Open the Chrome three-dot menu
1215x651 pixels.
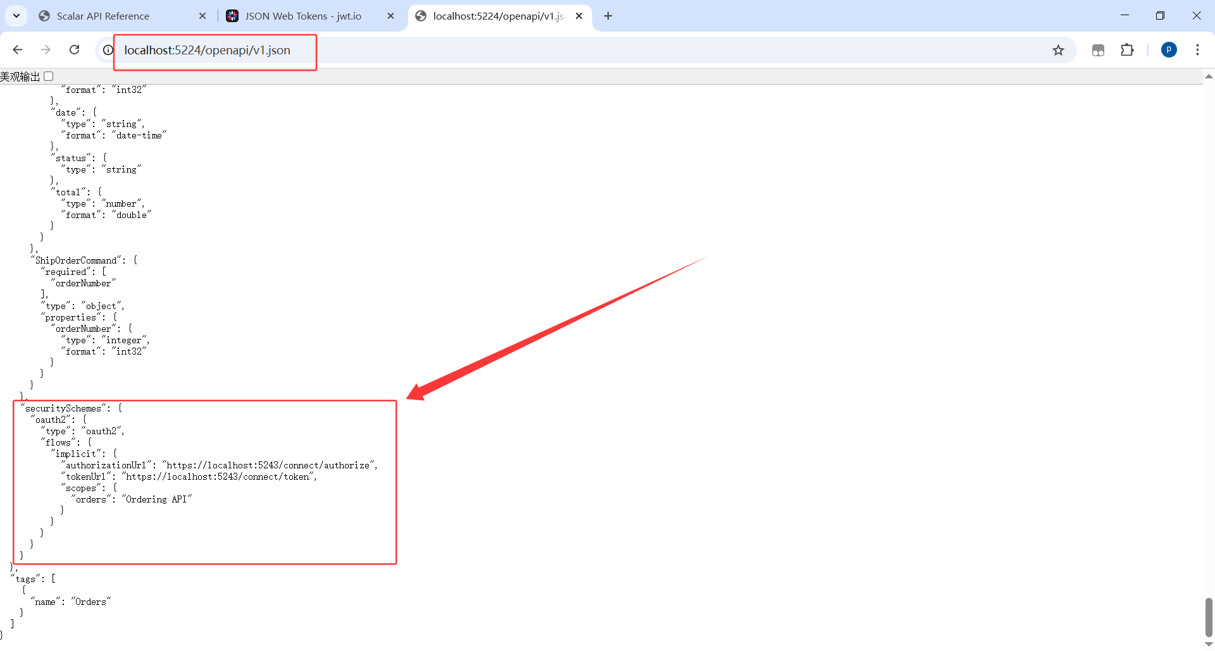click(1197, 50)
